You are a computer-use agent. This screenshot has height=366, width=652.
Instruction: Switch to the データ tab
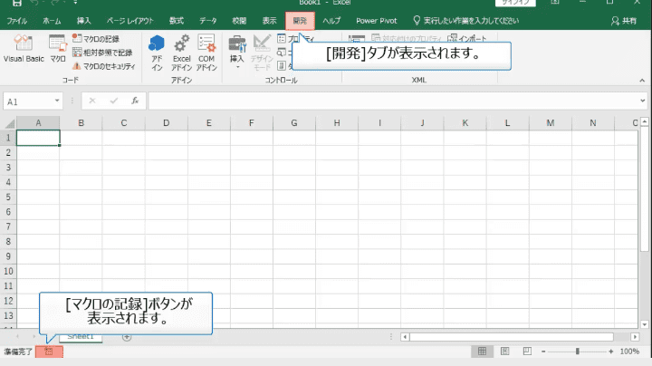coord(207,21)
